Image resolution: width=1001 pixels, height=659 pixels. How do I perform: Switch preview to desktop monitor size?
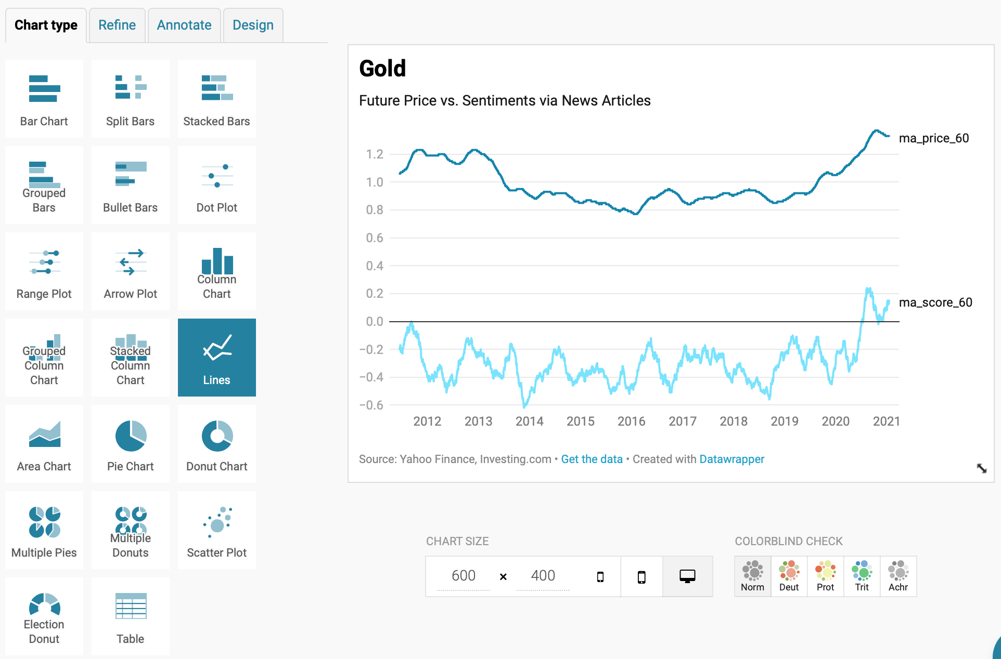coord(687,576)
